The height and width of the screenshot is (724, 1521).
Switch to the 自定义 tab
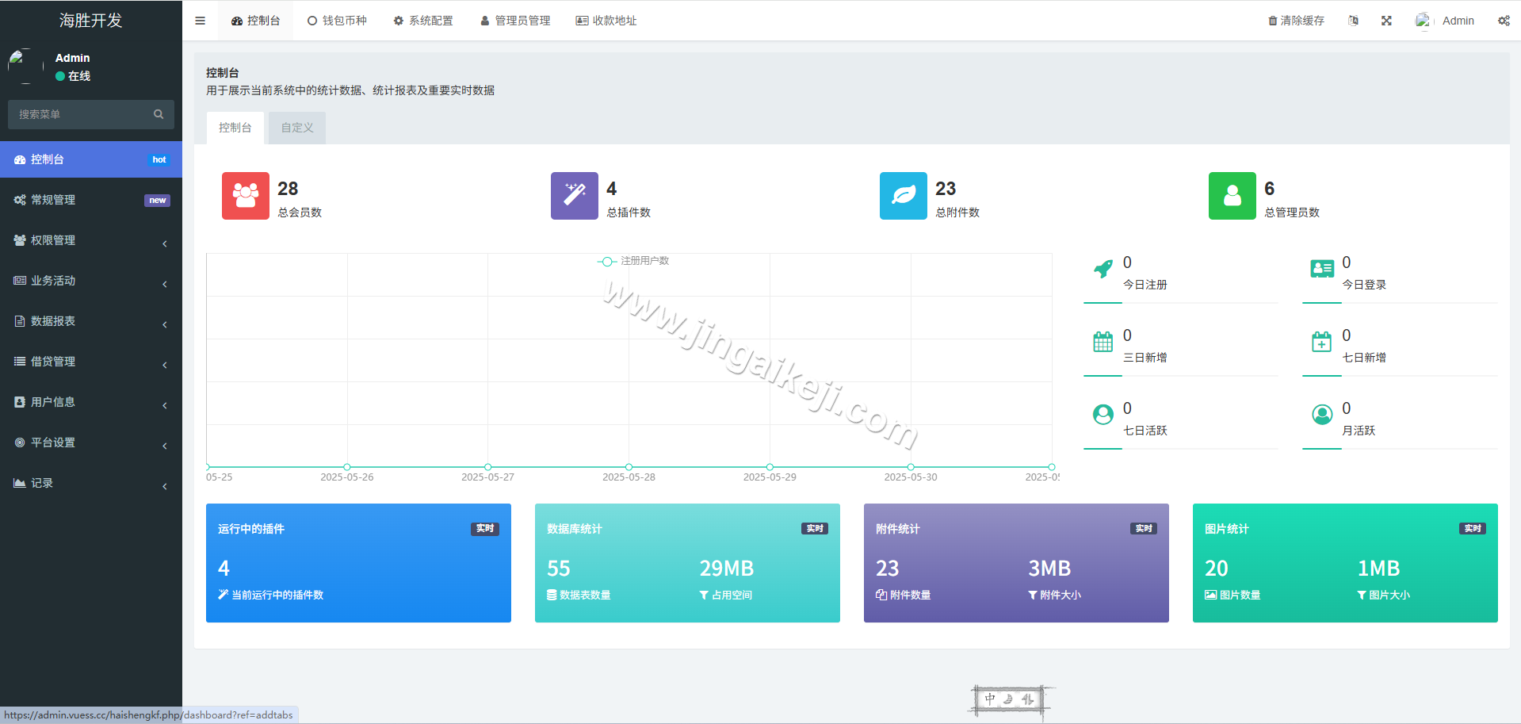pyautogui.click(x=296, y=127)
